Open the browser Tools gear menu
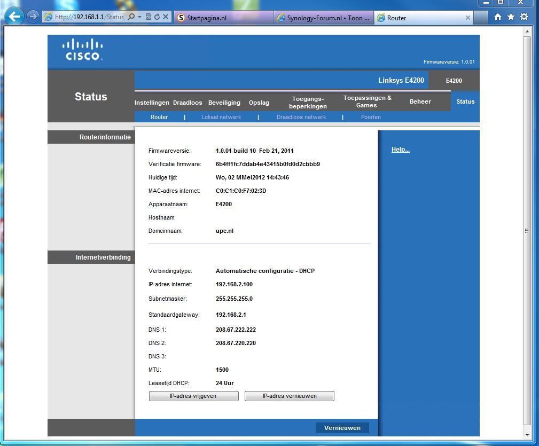Image resolution: width=539 pixels, height=446 pixels. 524,17
